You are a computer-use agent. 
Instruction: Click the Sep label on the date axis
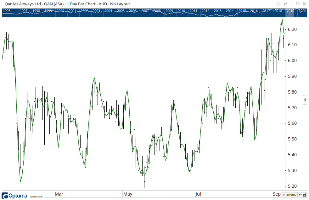(277, 194)
